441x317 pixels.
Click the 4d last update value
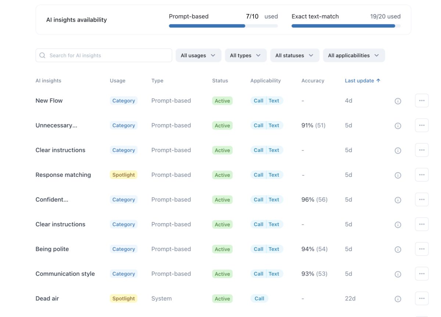(348, 101)
